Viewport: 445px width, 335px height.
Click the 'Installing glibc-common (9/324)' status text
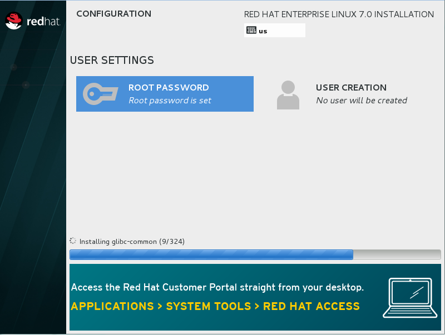(x=132, y=242)
